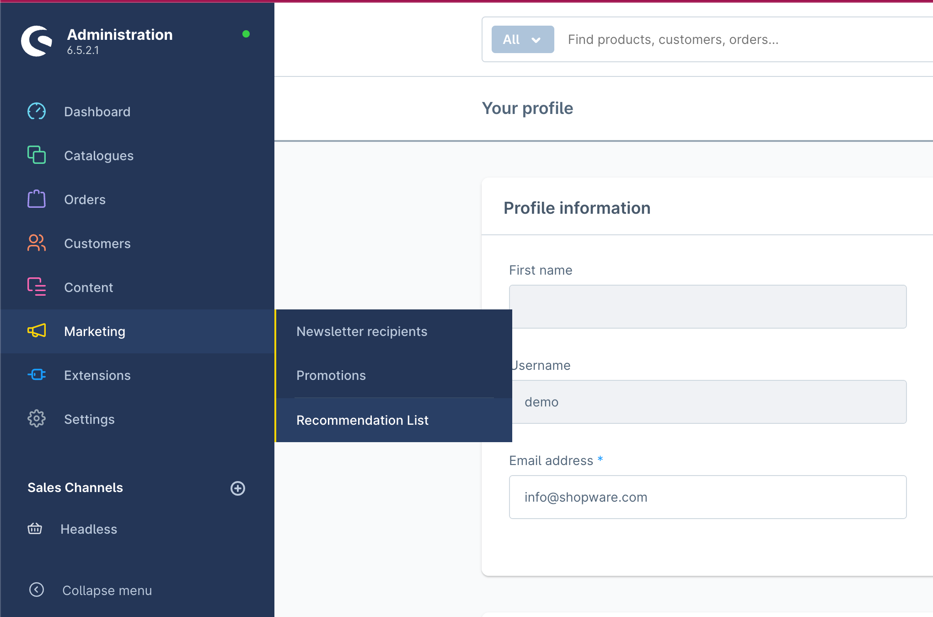
Task: Click Add Sales Channel button
Action: [x=237, y=488]
